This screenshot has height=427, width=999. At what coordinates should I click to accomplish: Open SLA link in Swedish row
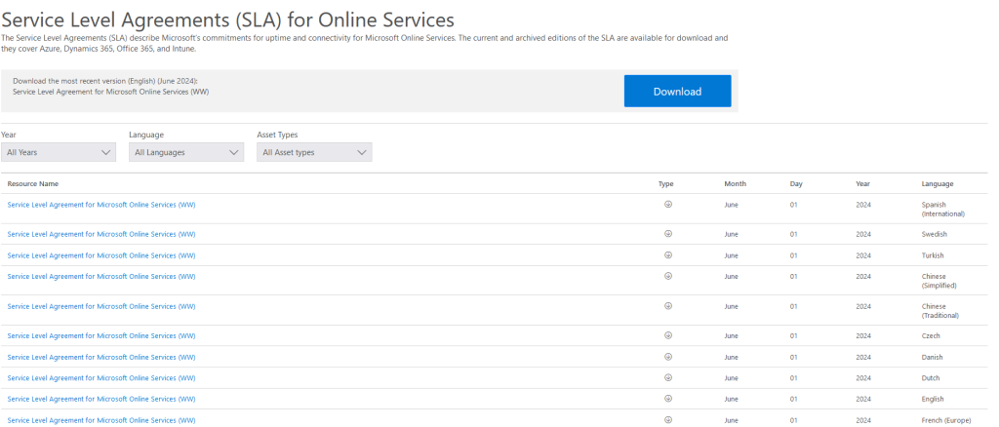coord(101,234)
